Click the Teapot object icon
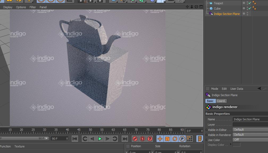The image size is (268, 153). point(211,3)
